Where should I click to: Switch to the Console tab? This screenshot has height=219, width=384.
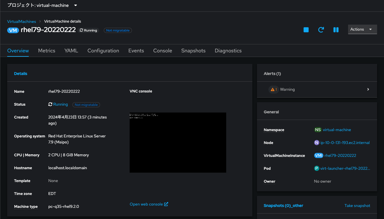point(163,51)
